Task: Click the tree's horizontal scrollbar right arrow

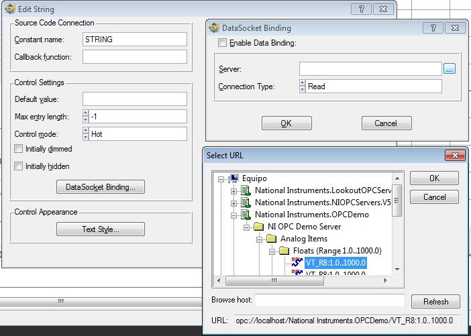Action: point(386,280)
